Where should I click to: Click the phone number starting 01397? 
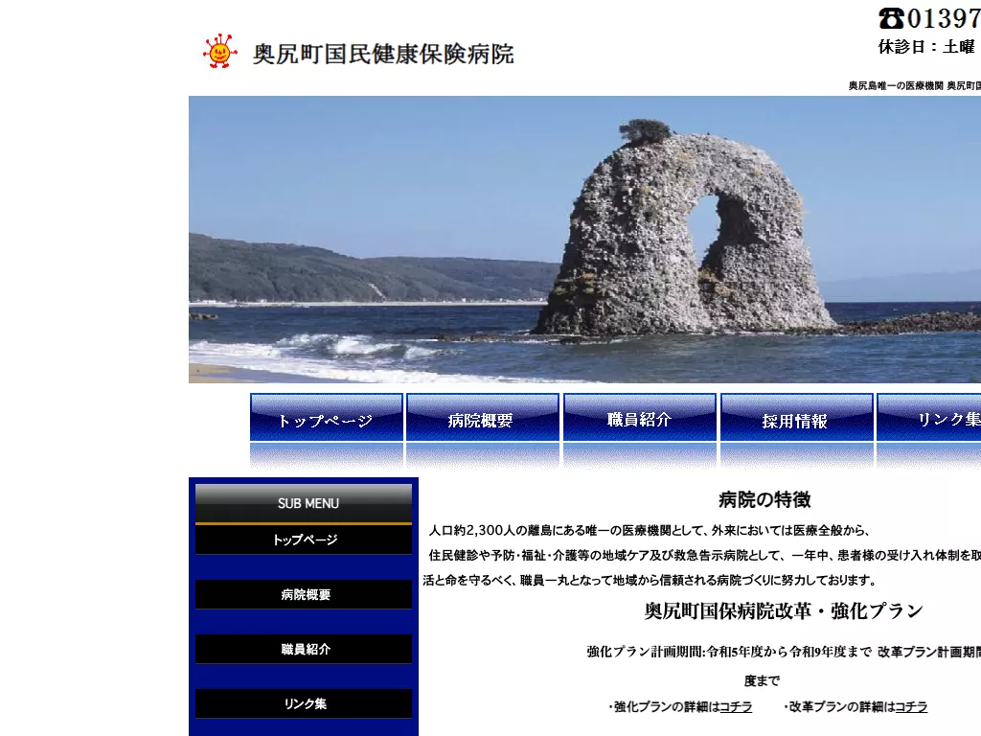pyautogui.click(x=944, y=18)
